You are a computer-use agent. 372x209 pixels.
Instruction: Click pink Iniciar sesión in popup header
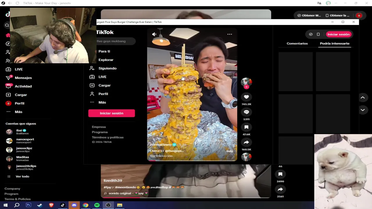pos(339,34)
